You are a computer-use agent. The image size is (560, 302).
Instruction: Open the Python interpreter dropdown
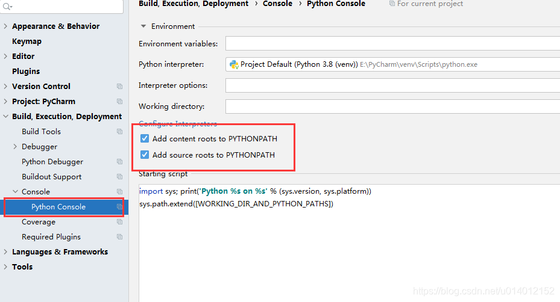tap(392, 64)
